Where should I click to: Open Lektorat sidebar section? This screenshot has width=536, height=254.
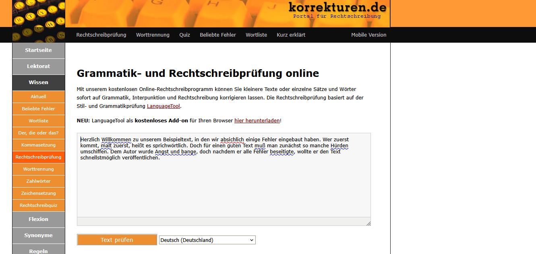38,66
